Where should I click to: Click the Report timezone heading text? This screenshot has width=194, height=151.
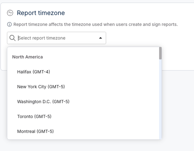click(x=41, y=13)
